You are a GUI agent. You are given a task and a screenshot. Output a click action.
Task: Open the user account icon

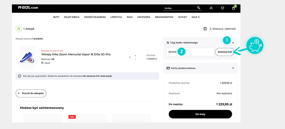point(211,8)
